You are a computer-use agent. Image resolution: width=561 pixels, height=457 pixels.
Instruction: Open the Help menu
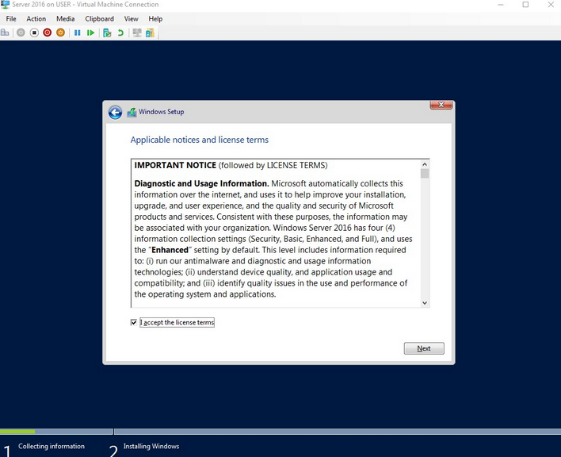[155, 19]
